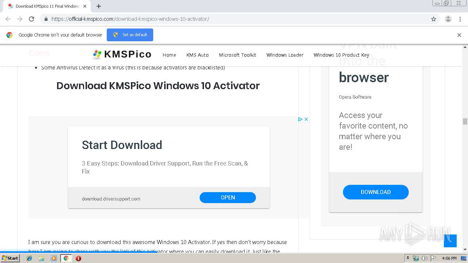Dismiss the default browser notification bar

point(459,35)
